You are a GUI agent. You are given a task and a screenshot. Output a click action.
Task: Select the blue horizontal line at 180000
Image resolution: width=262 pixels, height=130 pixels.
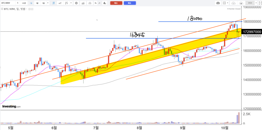click(200, 21)
